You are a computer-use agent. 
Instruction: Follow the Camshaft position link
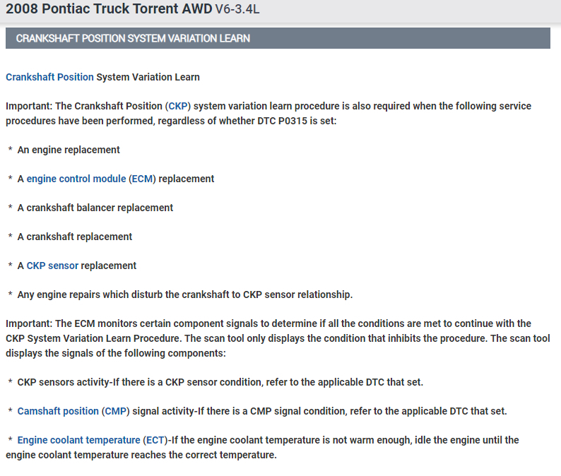(x=58, y=411)
